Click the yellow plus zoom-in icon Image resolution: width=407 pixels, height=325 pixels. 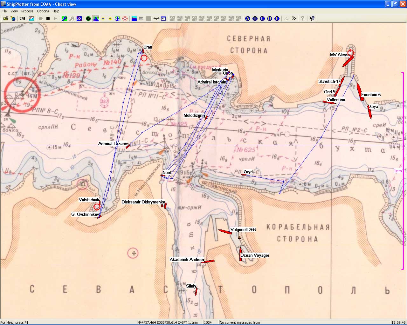point(103,19)
